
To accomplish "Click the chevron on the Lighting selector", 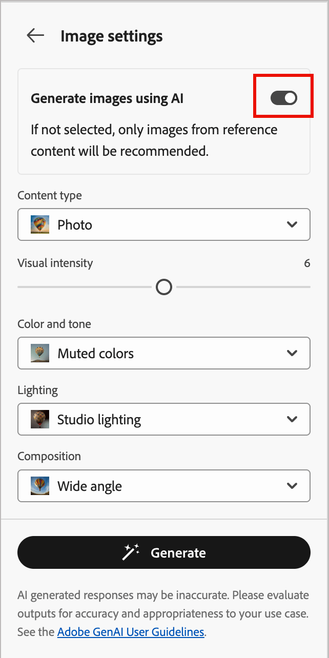I will (x=293, y=419).
